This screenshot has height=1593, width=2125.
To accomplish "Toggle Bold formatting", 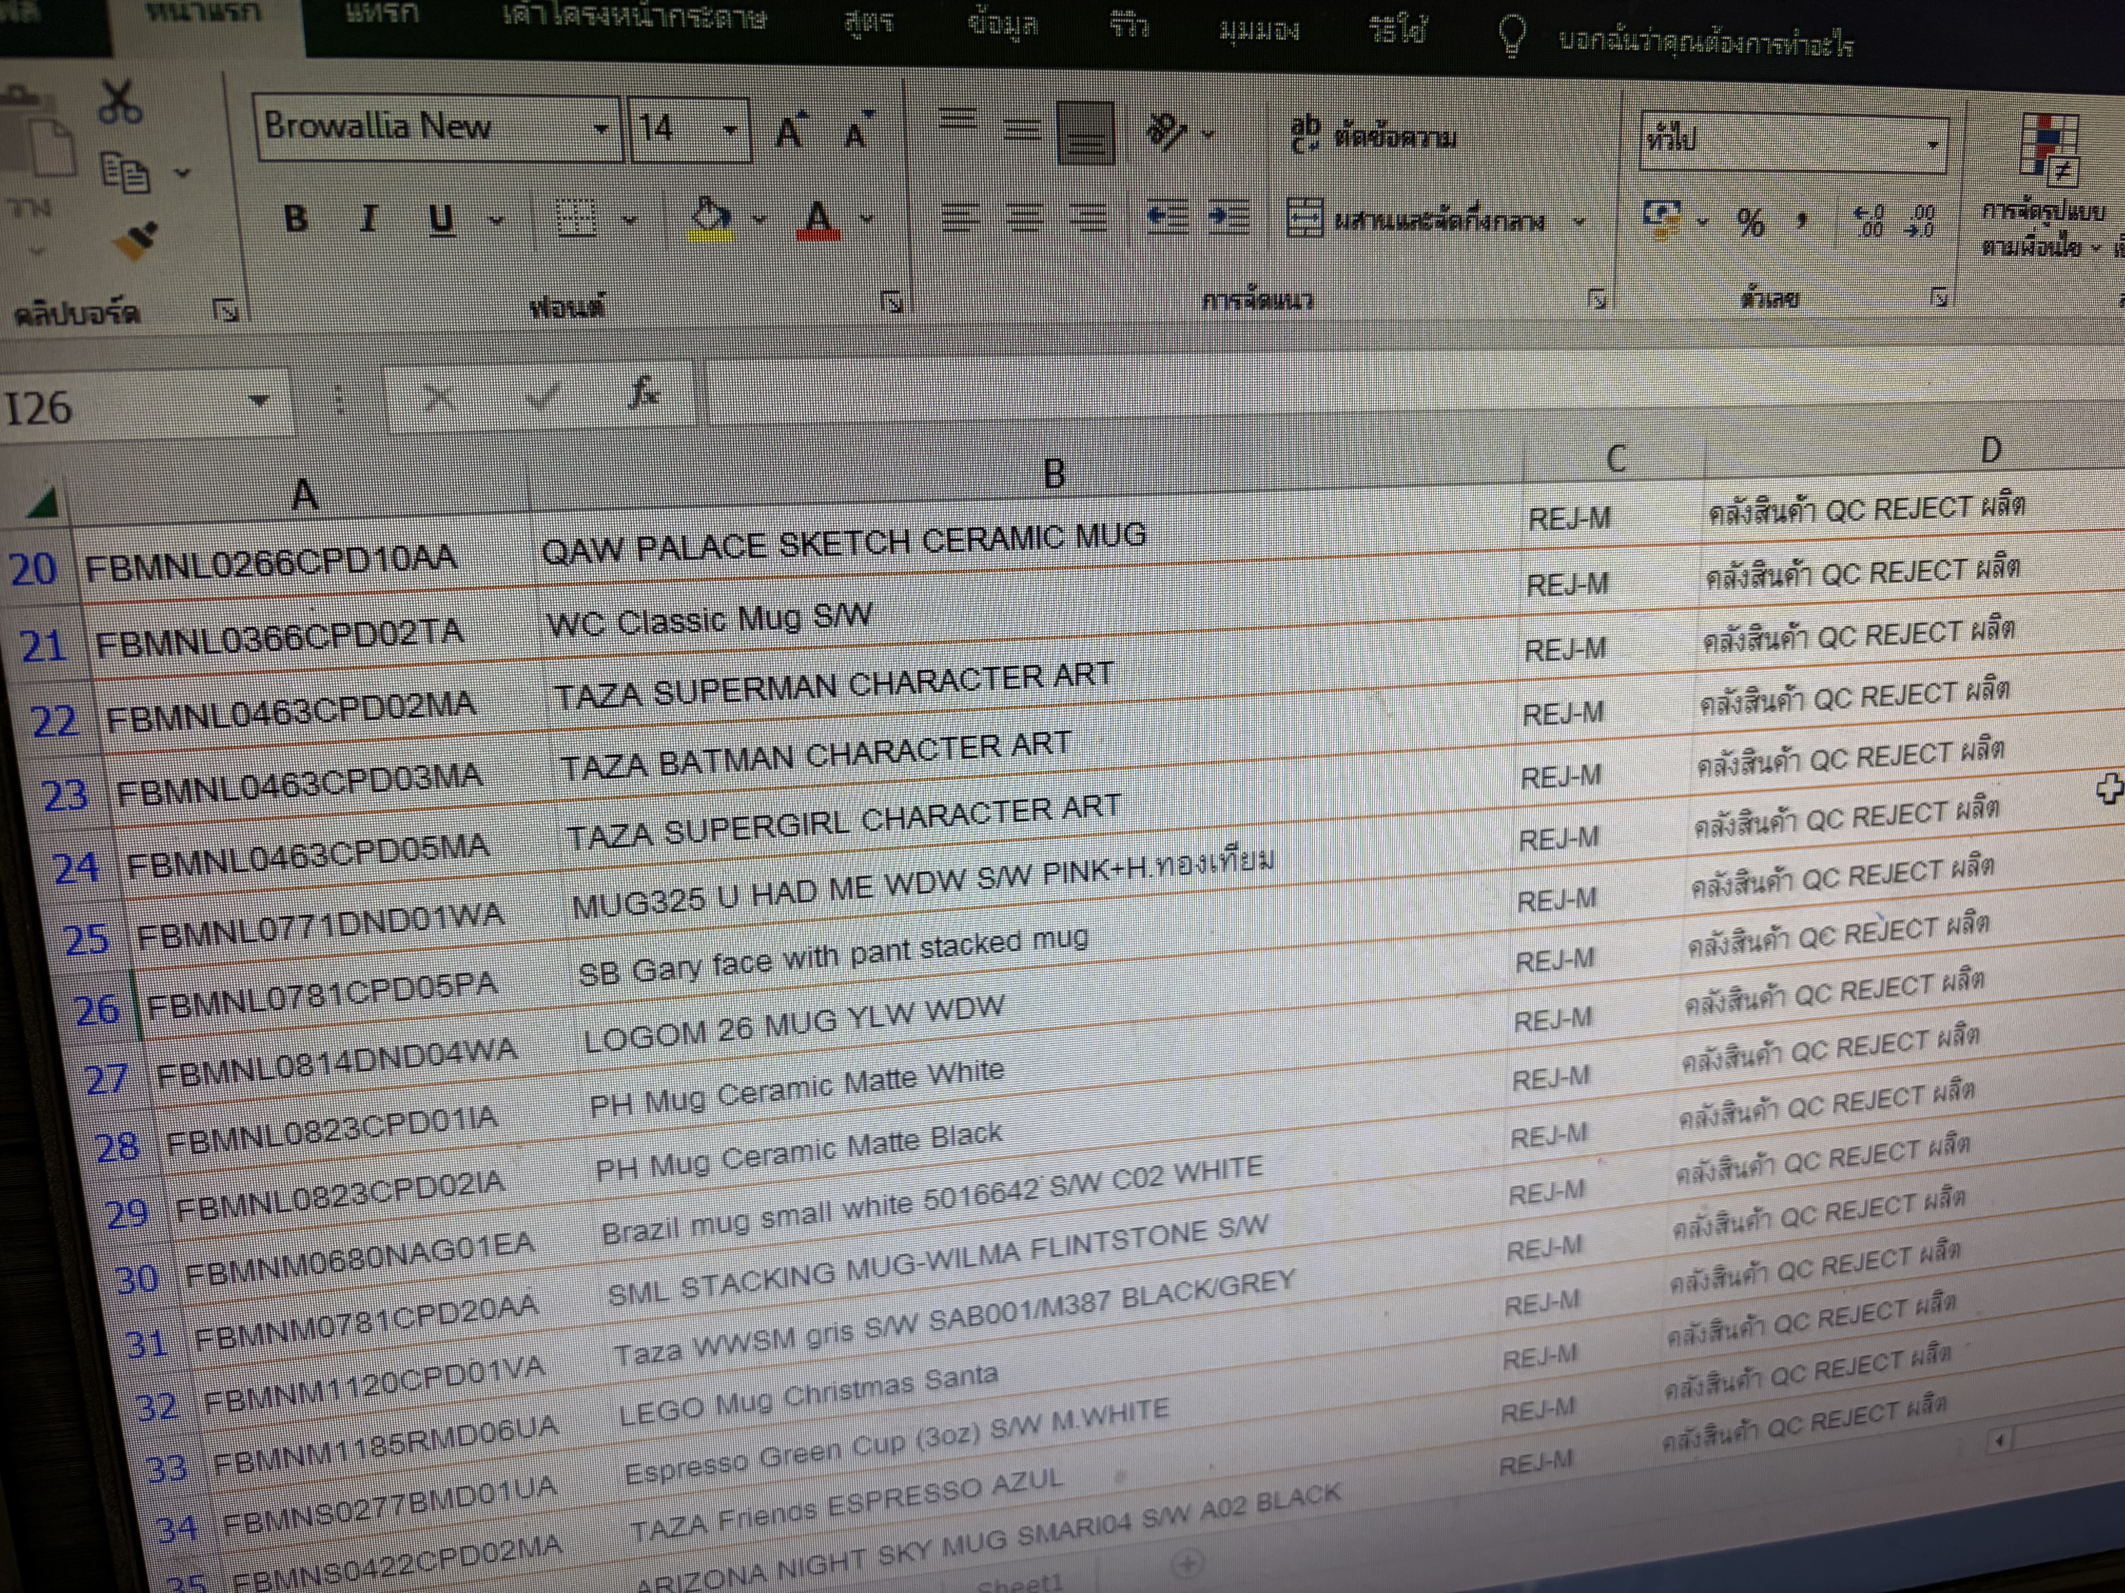I will tap(296, 219).
